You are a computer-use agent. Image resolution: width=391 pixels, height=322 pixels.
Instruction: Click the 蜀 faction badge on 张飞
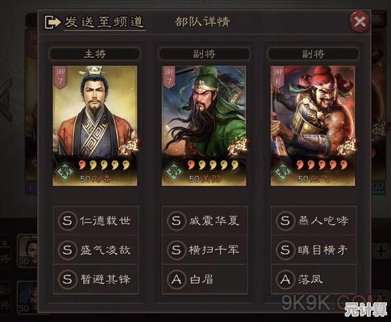point(282,171)
